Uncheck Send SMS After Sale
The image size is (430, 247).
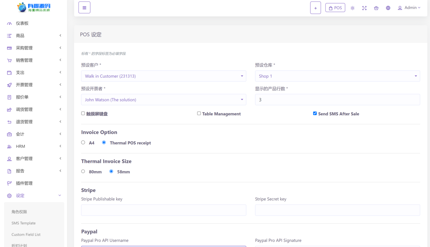click(x=315, y=113)
